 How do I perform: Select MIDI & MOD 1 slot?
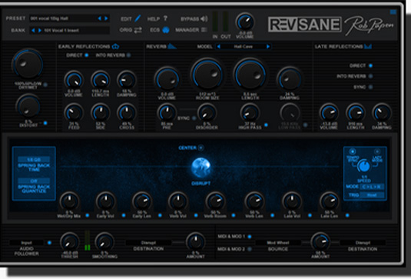[249, 237]
